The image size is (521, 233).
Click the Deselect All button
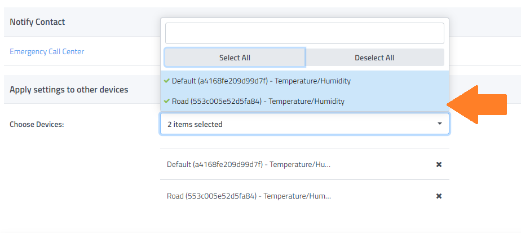click(374, 58)
